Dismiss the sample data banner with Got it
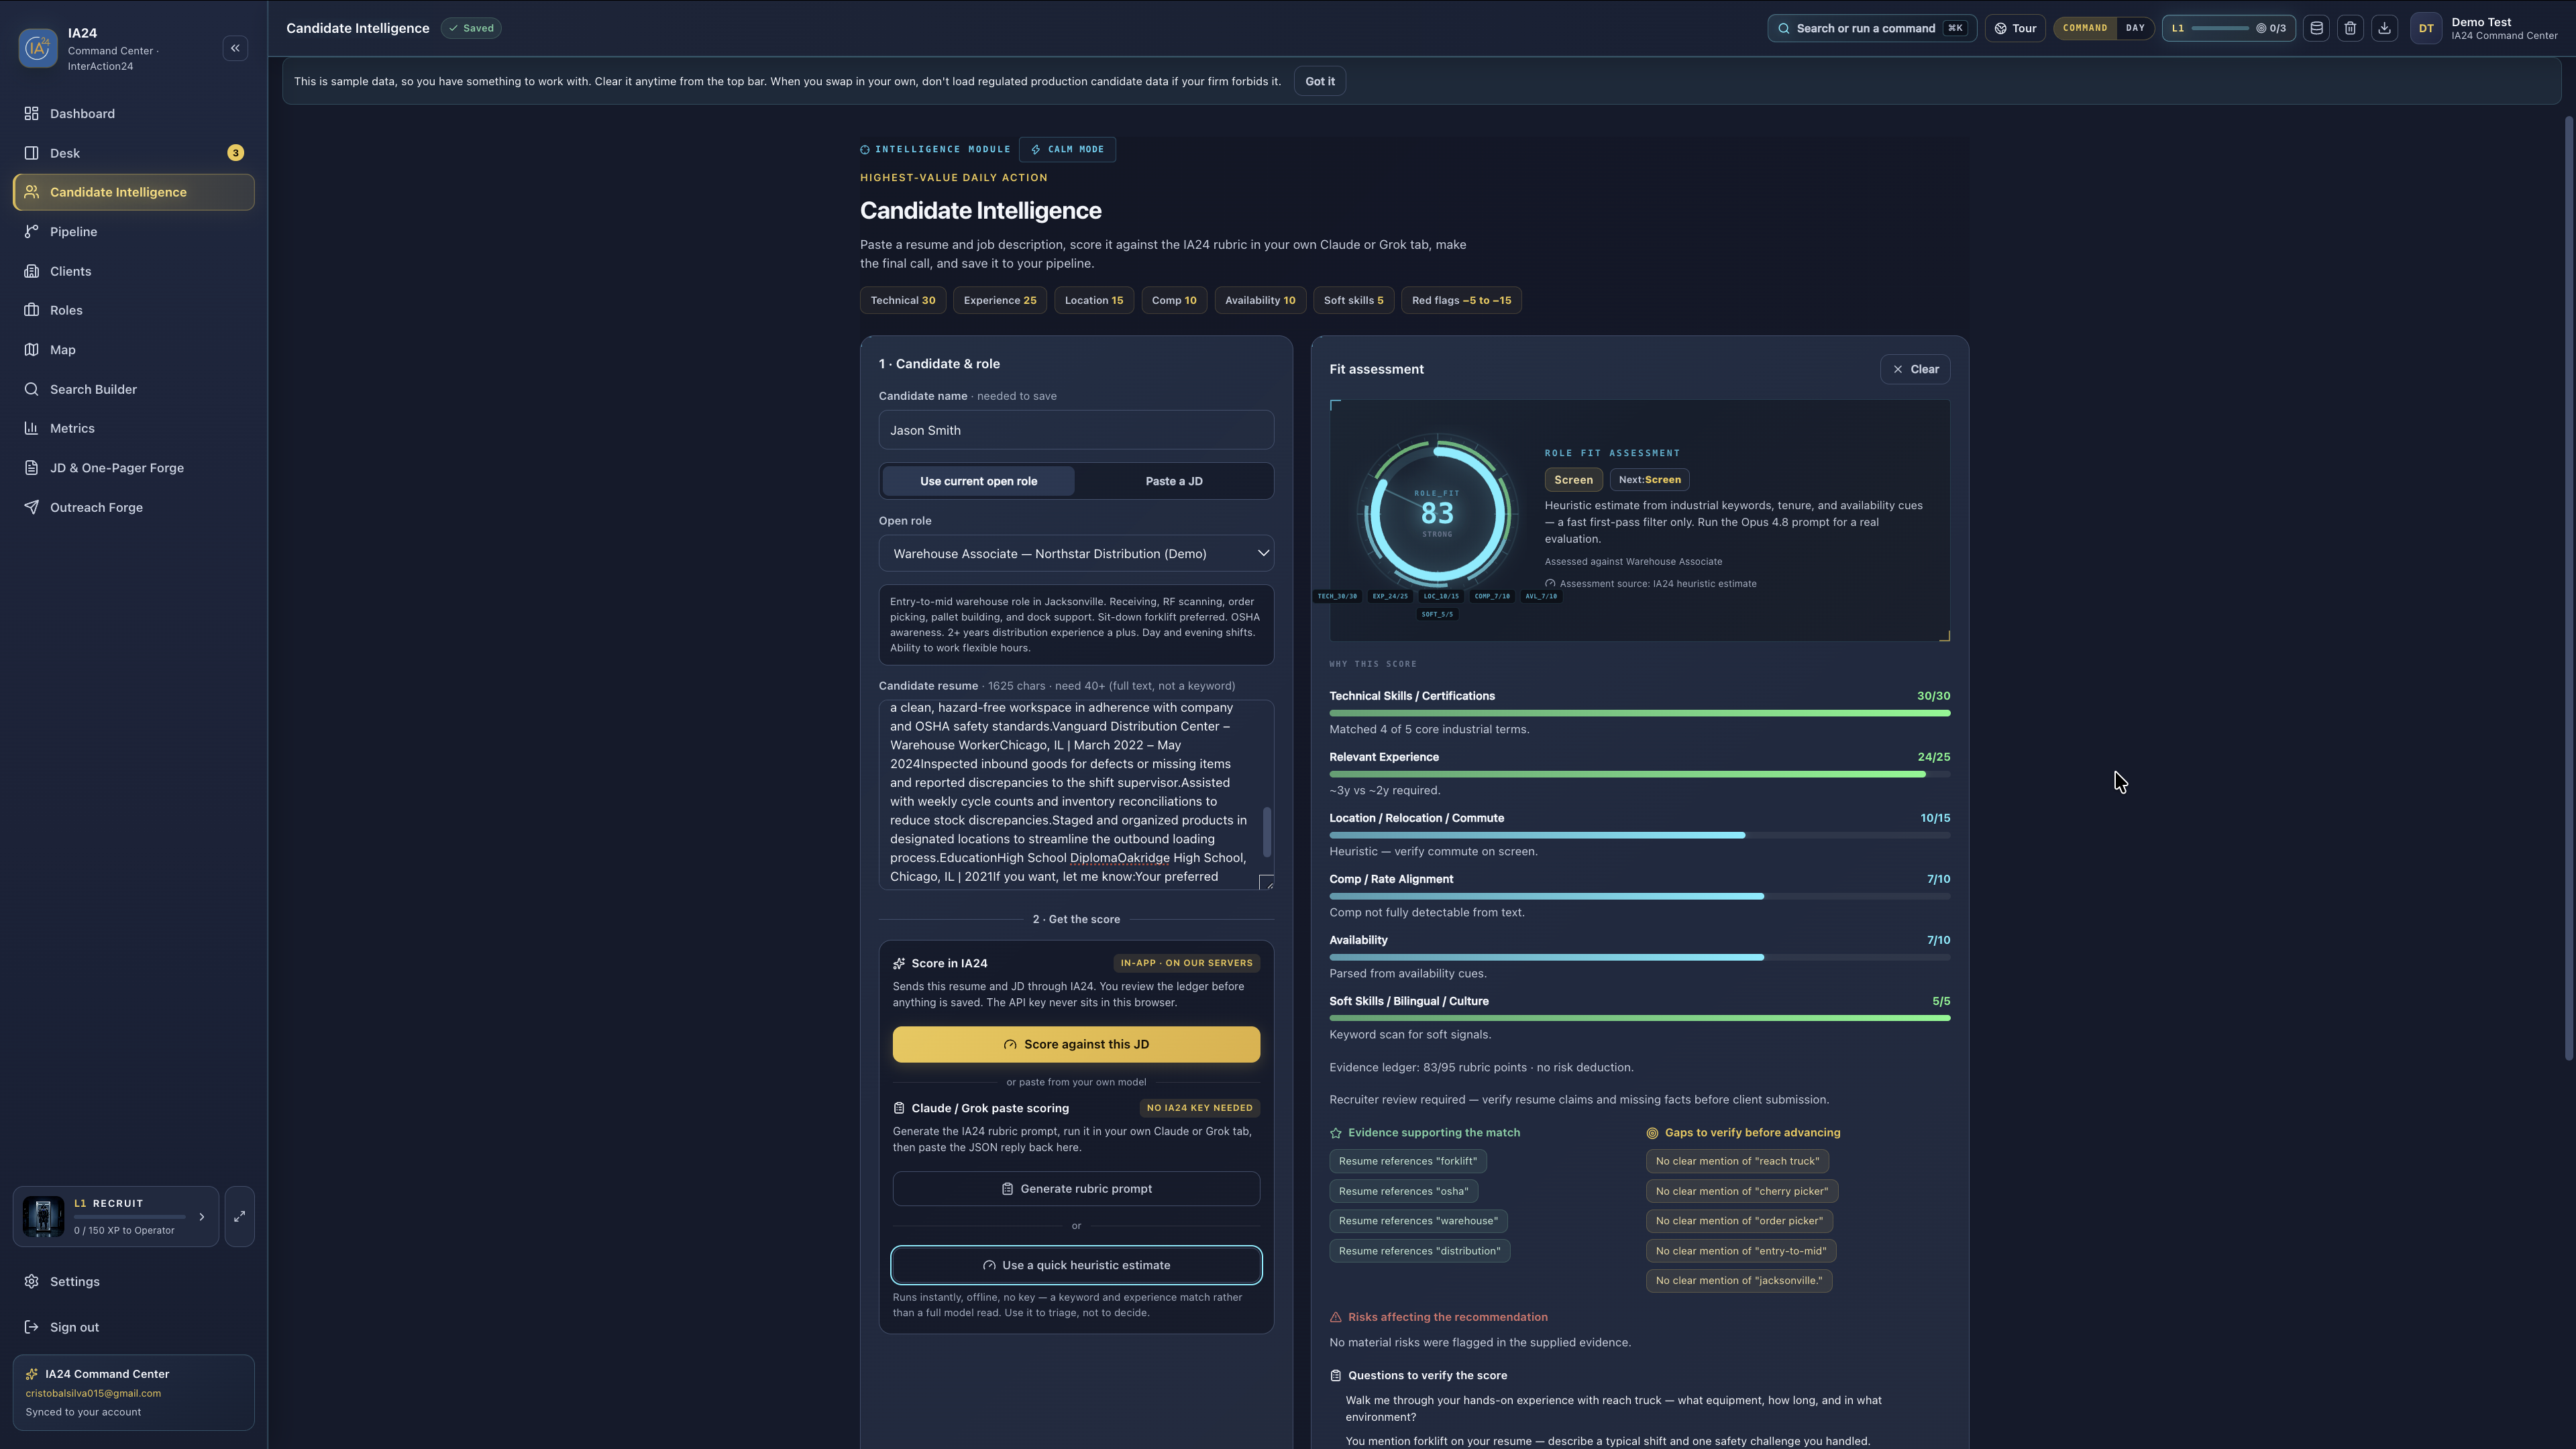2576x1449 pixels. [x=1319, y=81]
